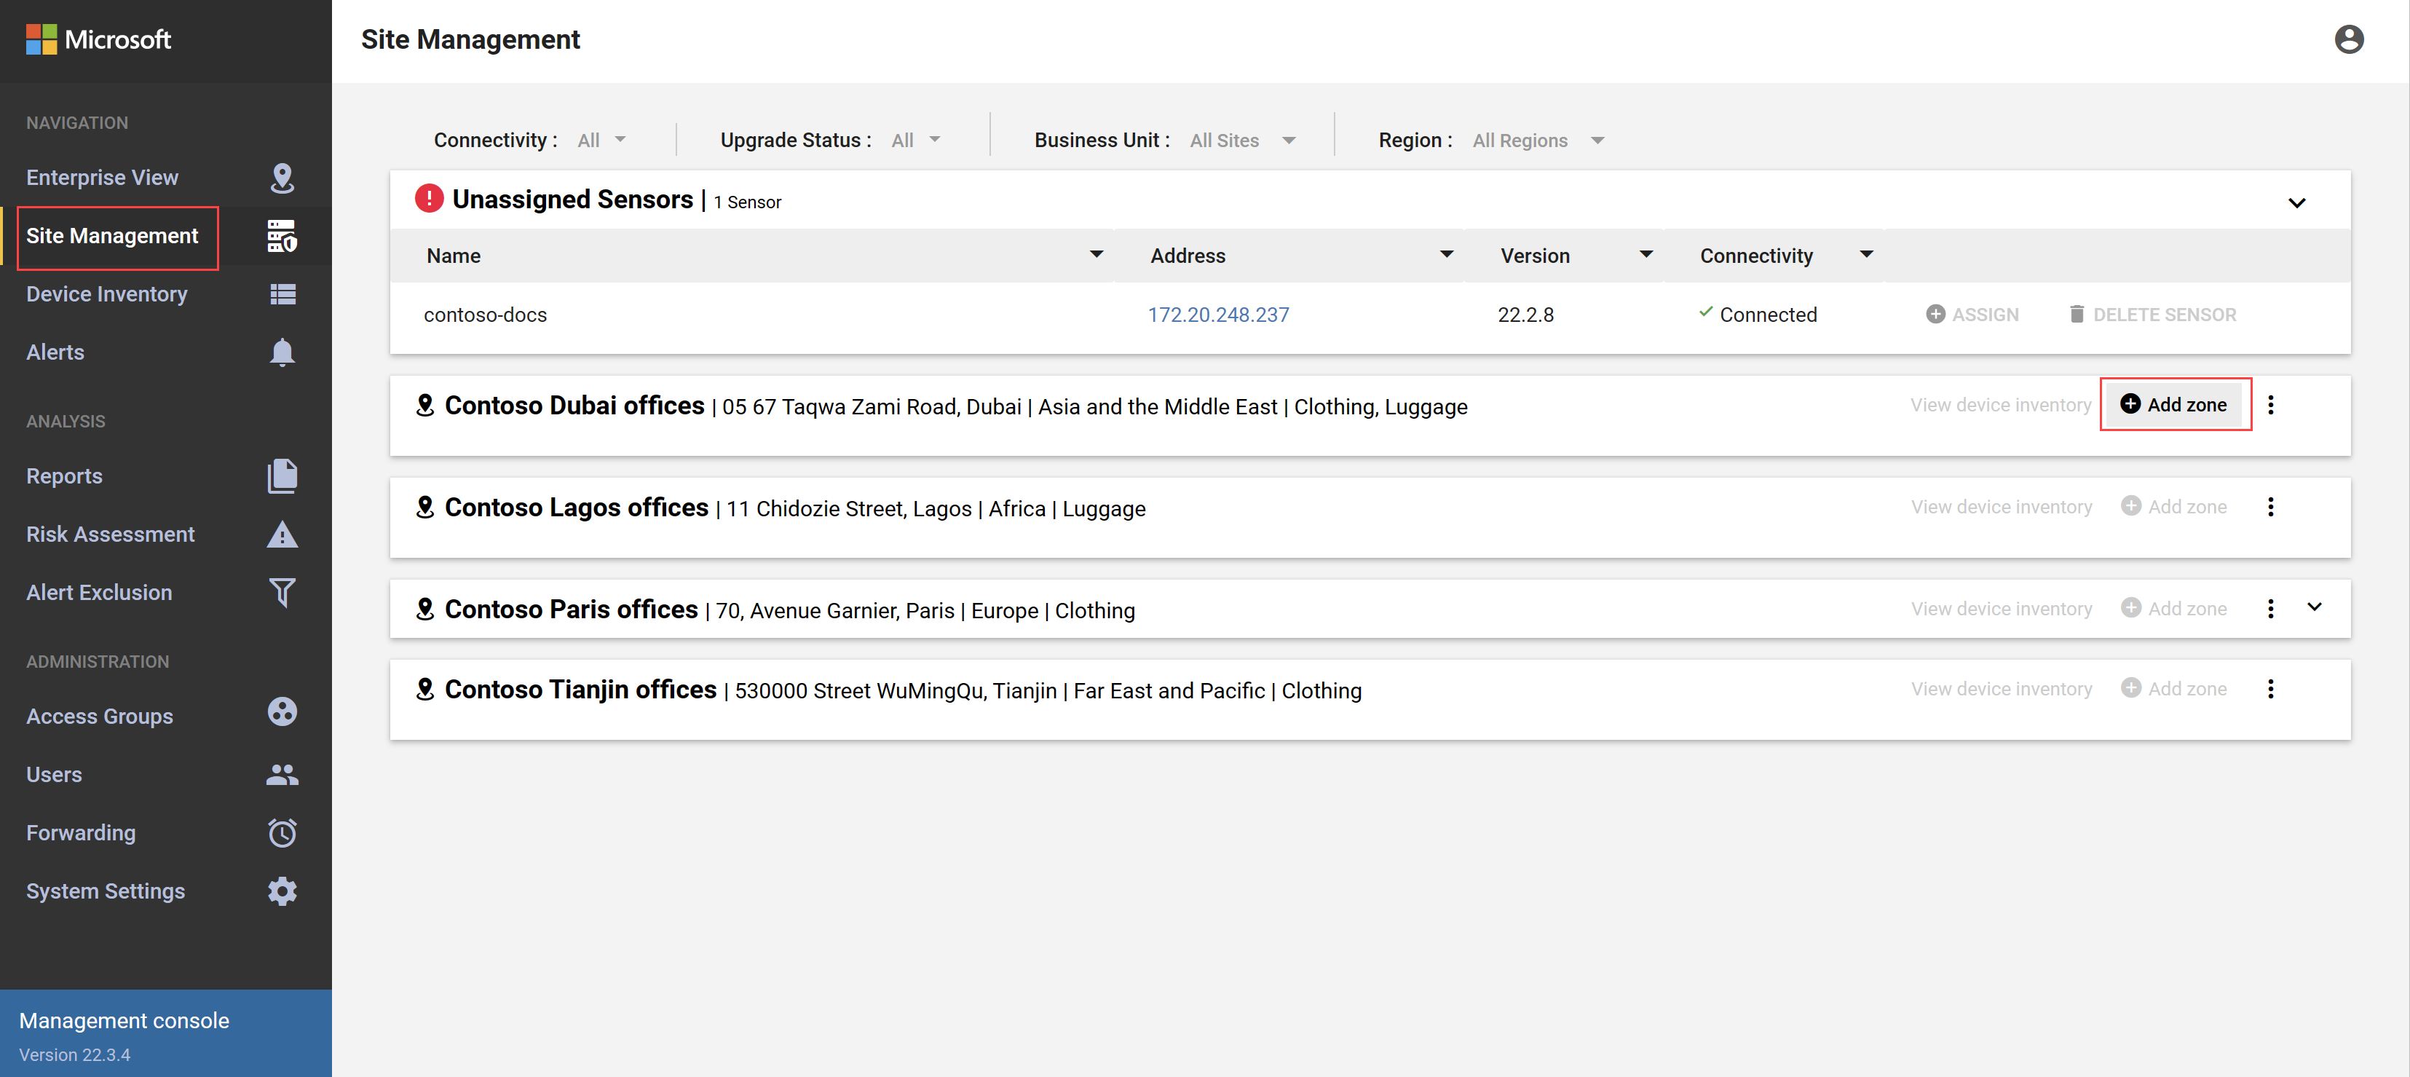2410x1077 pixels.
Task: Open the 172.20.248.237 sensor address link
Action: [x=1217, y=315]
